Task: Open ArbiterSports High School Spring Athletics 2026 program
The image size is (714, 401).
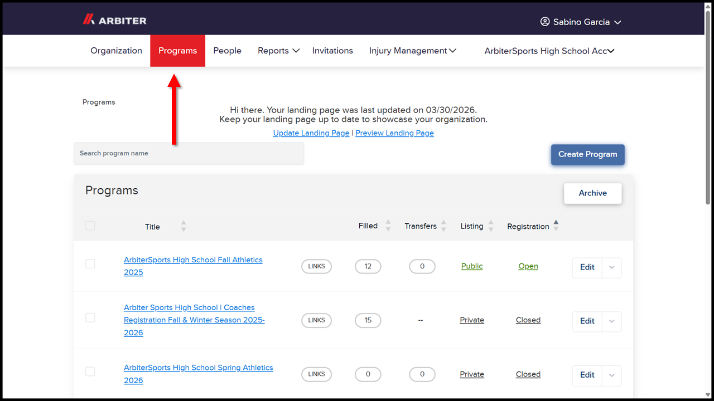Action: (199, 374)
